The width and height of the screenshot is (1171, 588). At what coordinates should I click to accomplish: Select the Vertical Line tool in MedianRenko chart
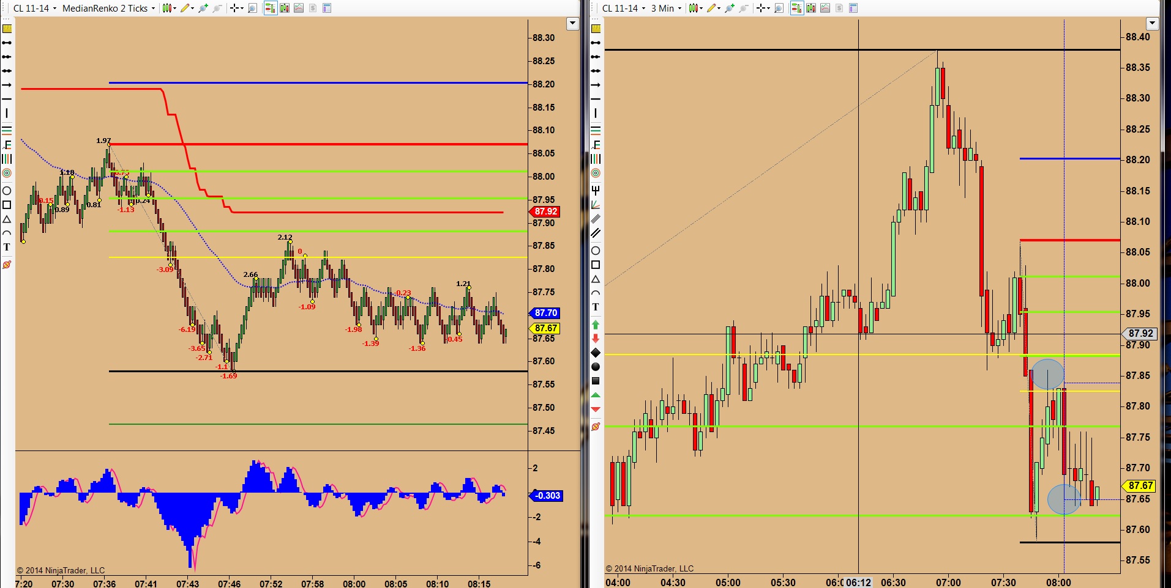(7, 113)
